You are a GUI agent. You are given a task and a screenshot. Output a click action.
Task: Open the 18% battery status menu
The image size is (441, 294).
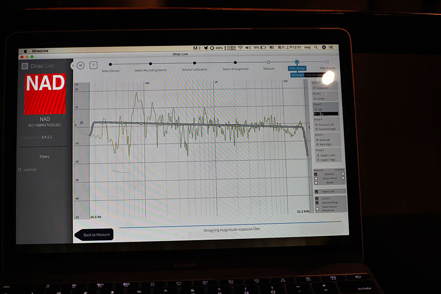[x=260, y=48]
